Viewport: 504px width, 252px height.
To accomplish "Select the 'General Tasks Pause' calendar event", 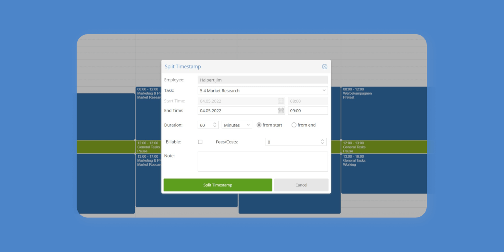I will pyautogui.click(x=384, y=146).
